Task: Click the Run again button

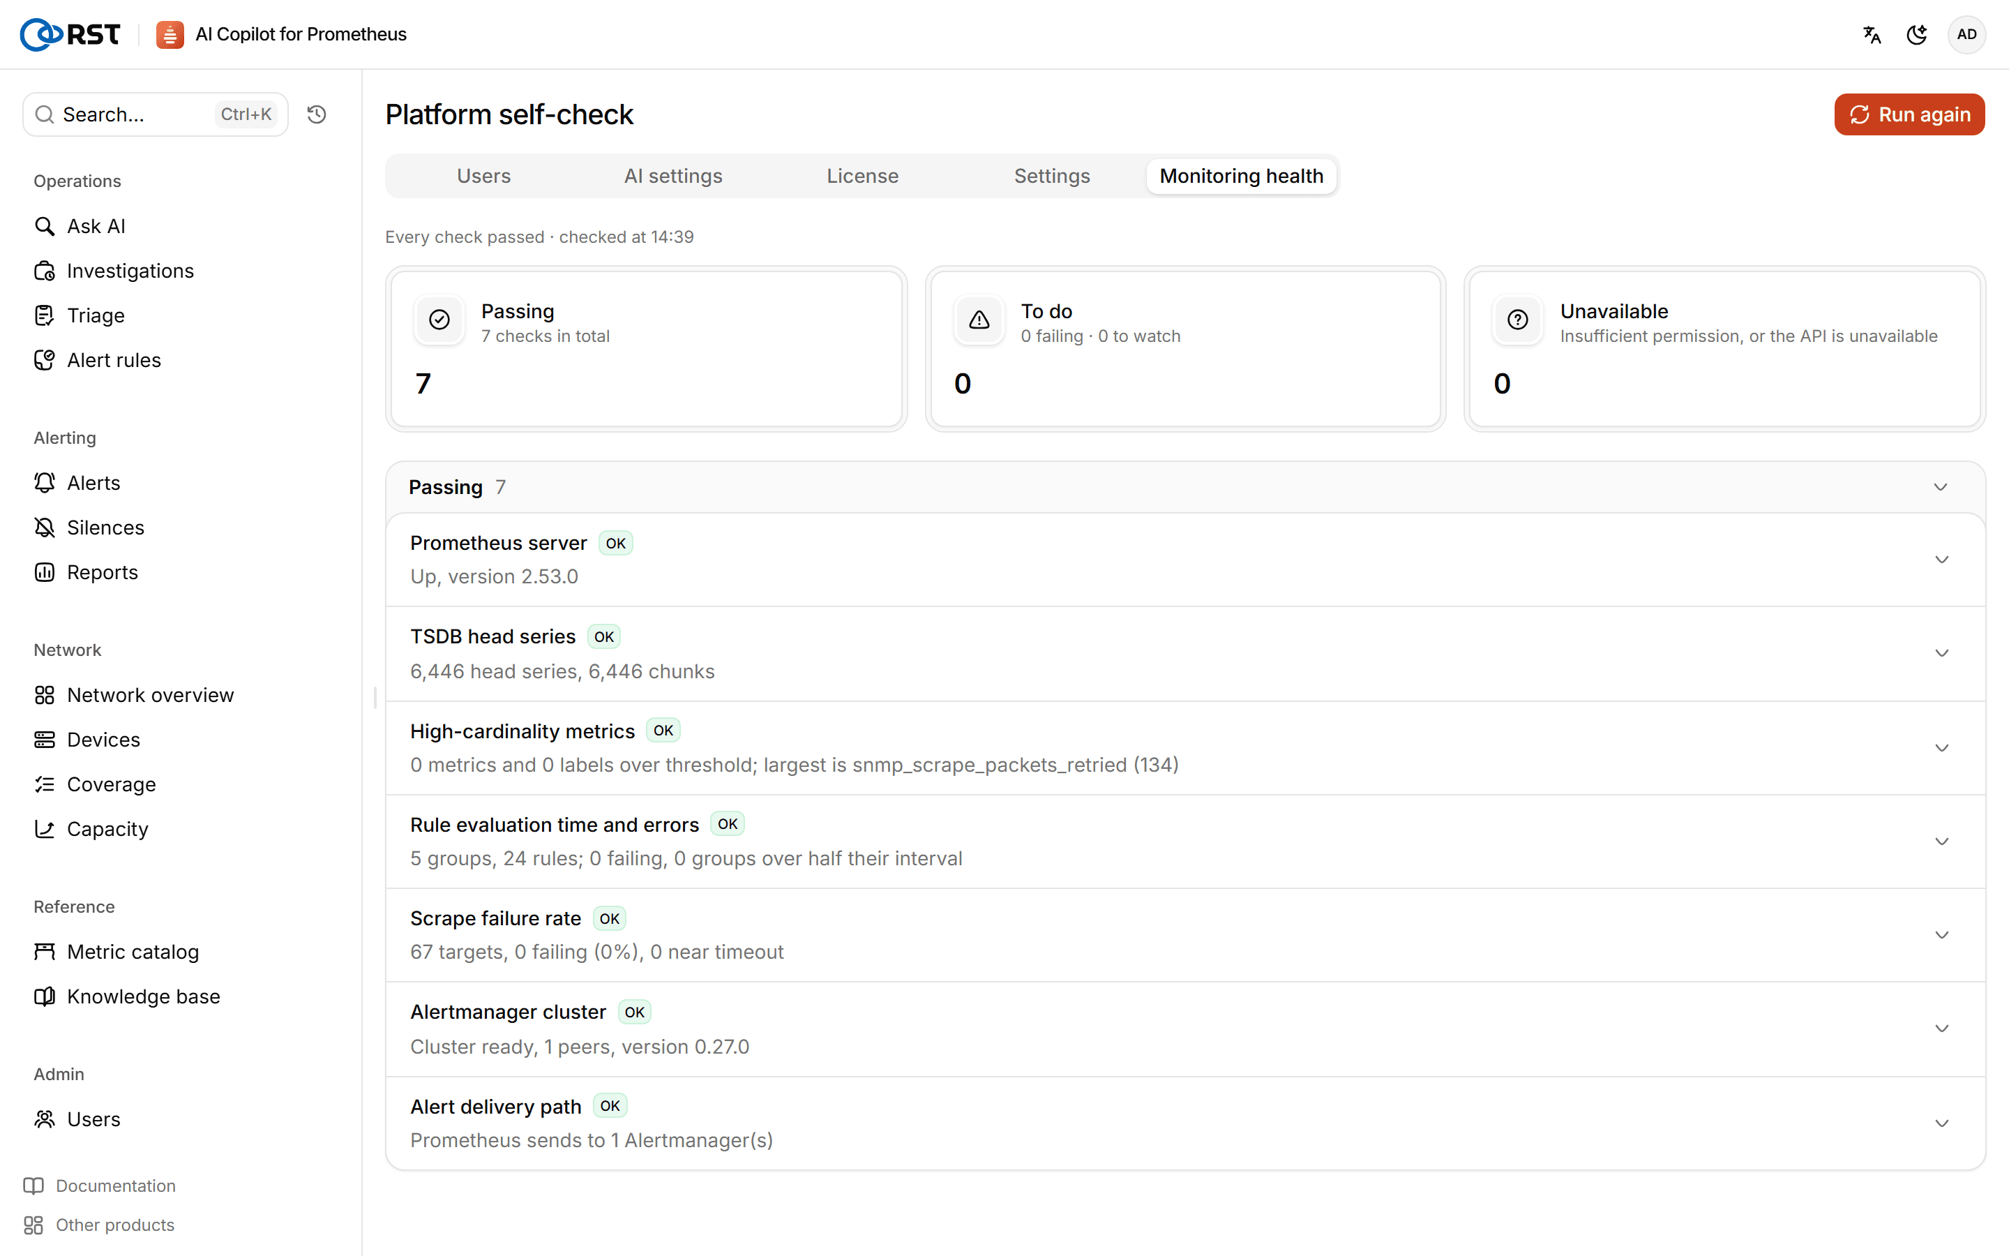Action: click(1909, 114)
